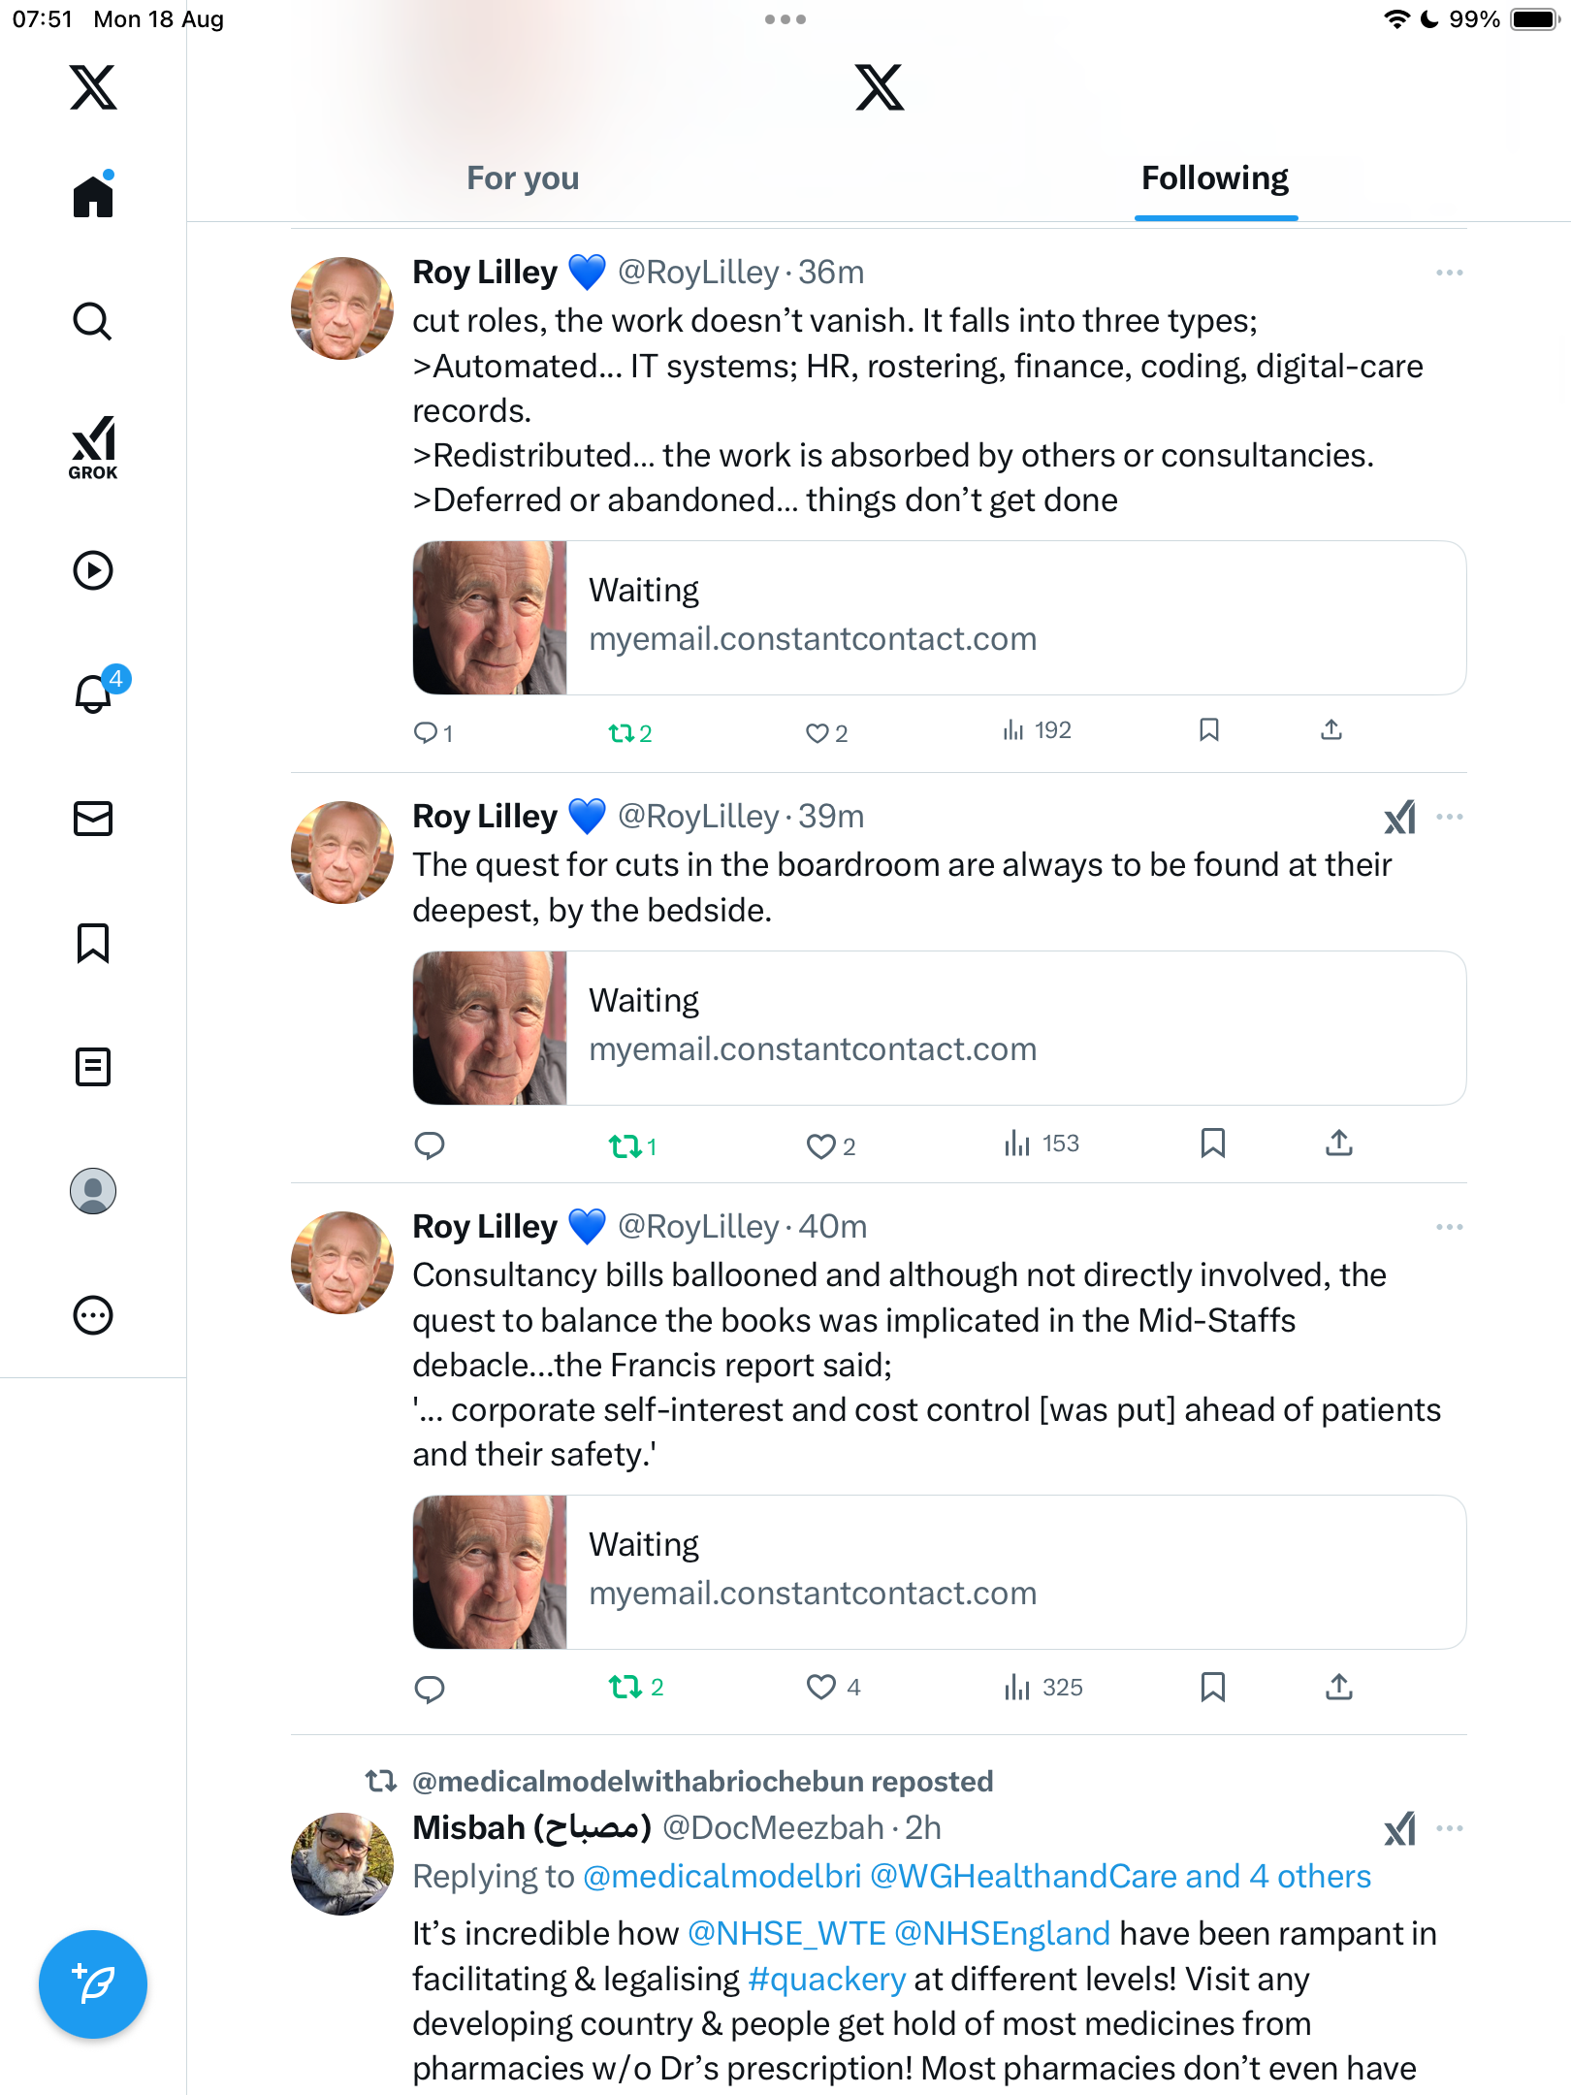Open the @NHSEngland mention link
The height and width of the screenshot is (2095, 1571).
(x=1002, y=1934)
